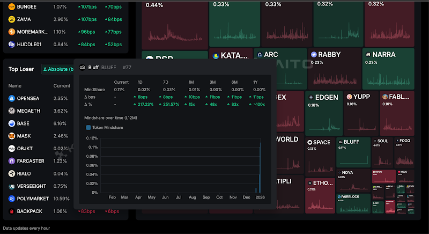Click the ARC tile logo icon

coord(260,55)
